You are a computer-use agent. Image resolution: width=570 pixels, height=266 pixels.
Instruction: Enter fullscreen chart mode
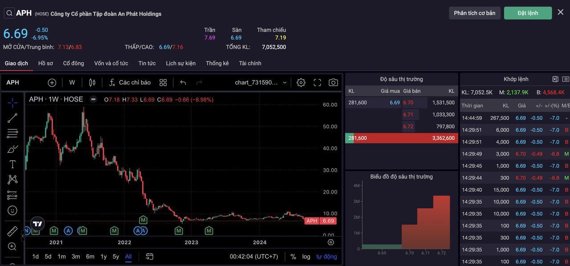318,82
